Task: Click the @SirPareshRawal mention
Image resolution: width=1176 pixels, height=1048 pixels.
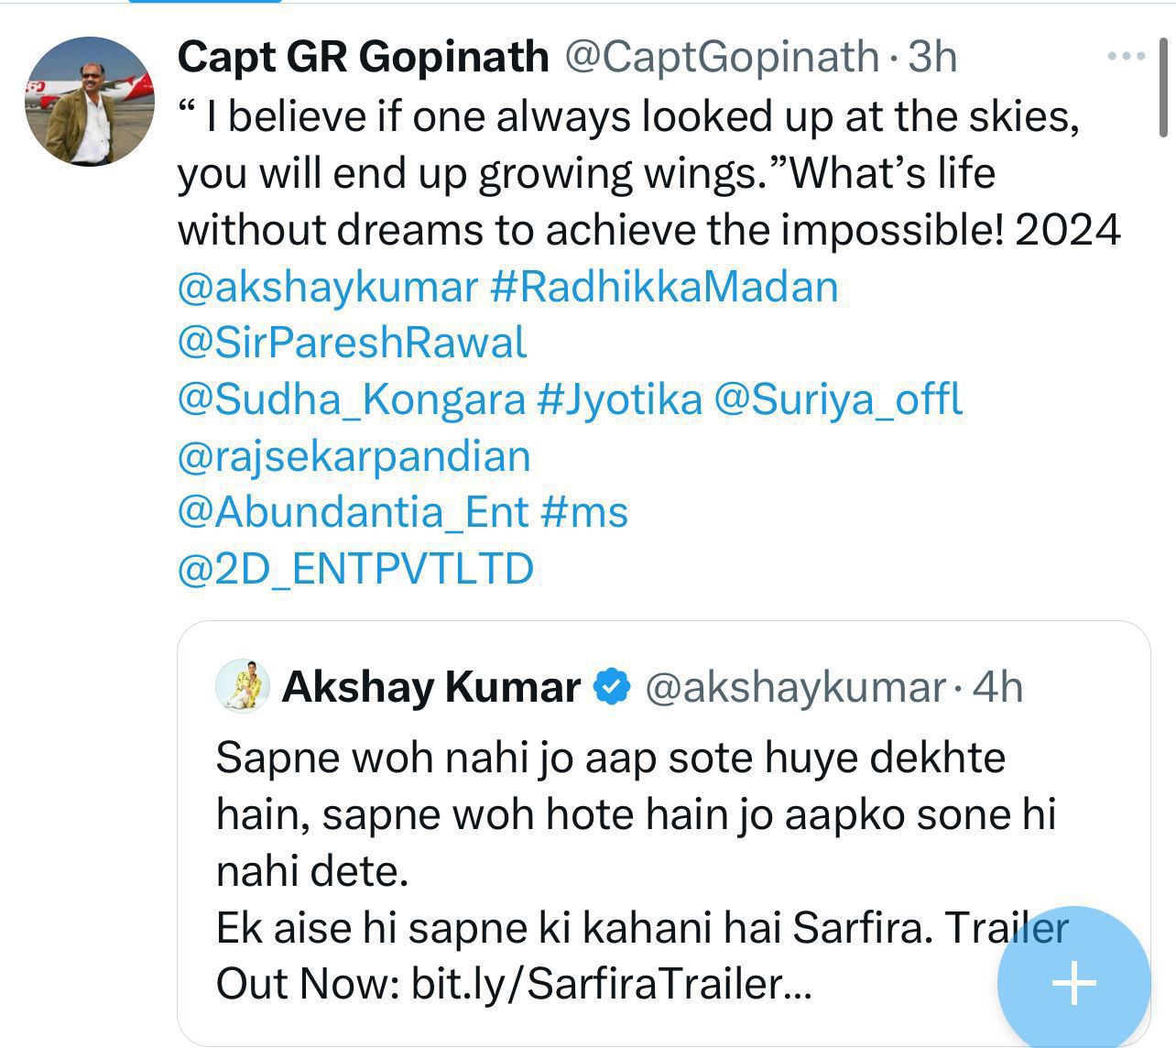Action: pyautogui.click(x=351, y=342)
